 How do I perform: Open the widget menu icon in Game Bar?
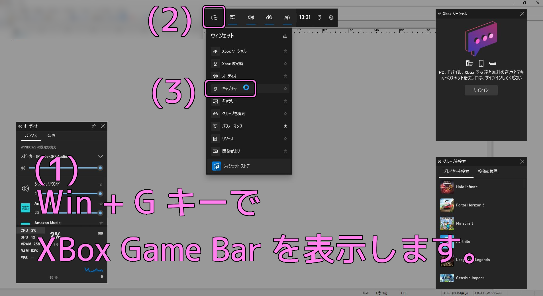click(214, 17)
